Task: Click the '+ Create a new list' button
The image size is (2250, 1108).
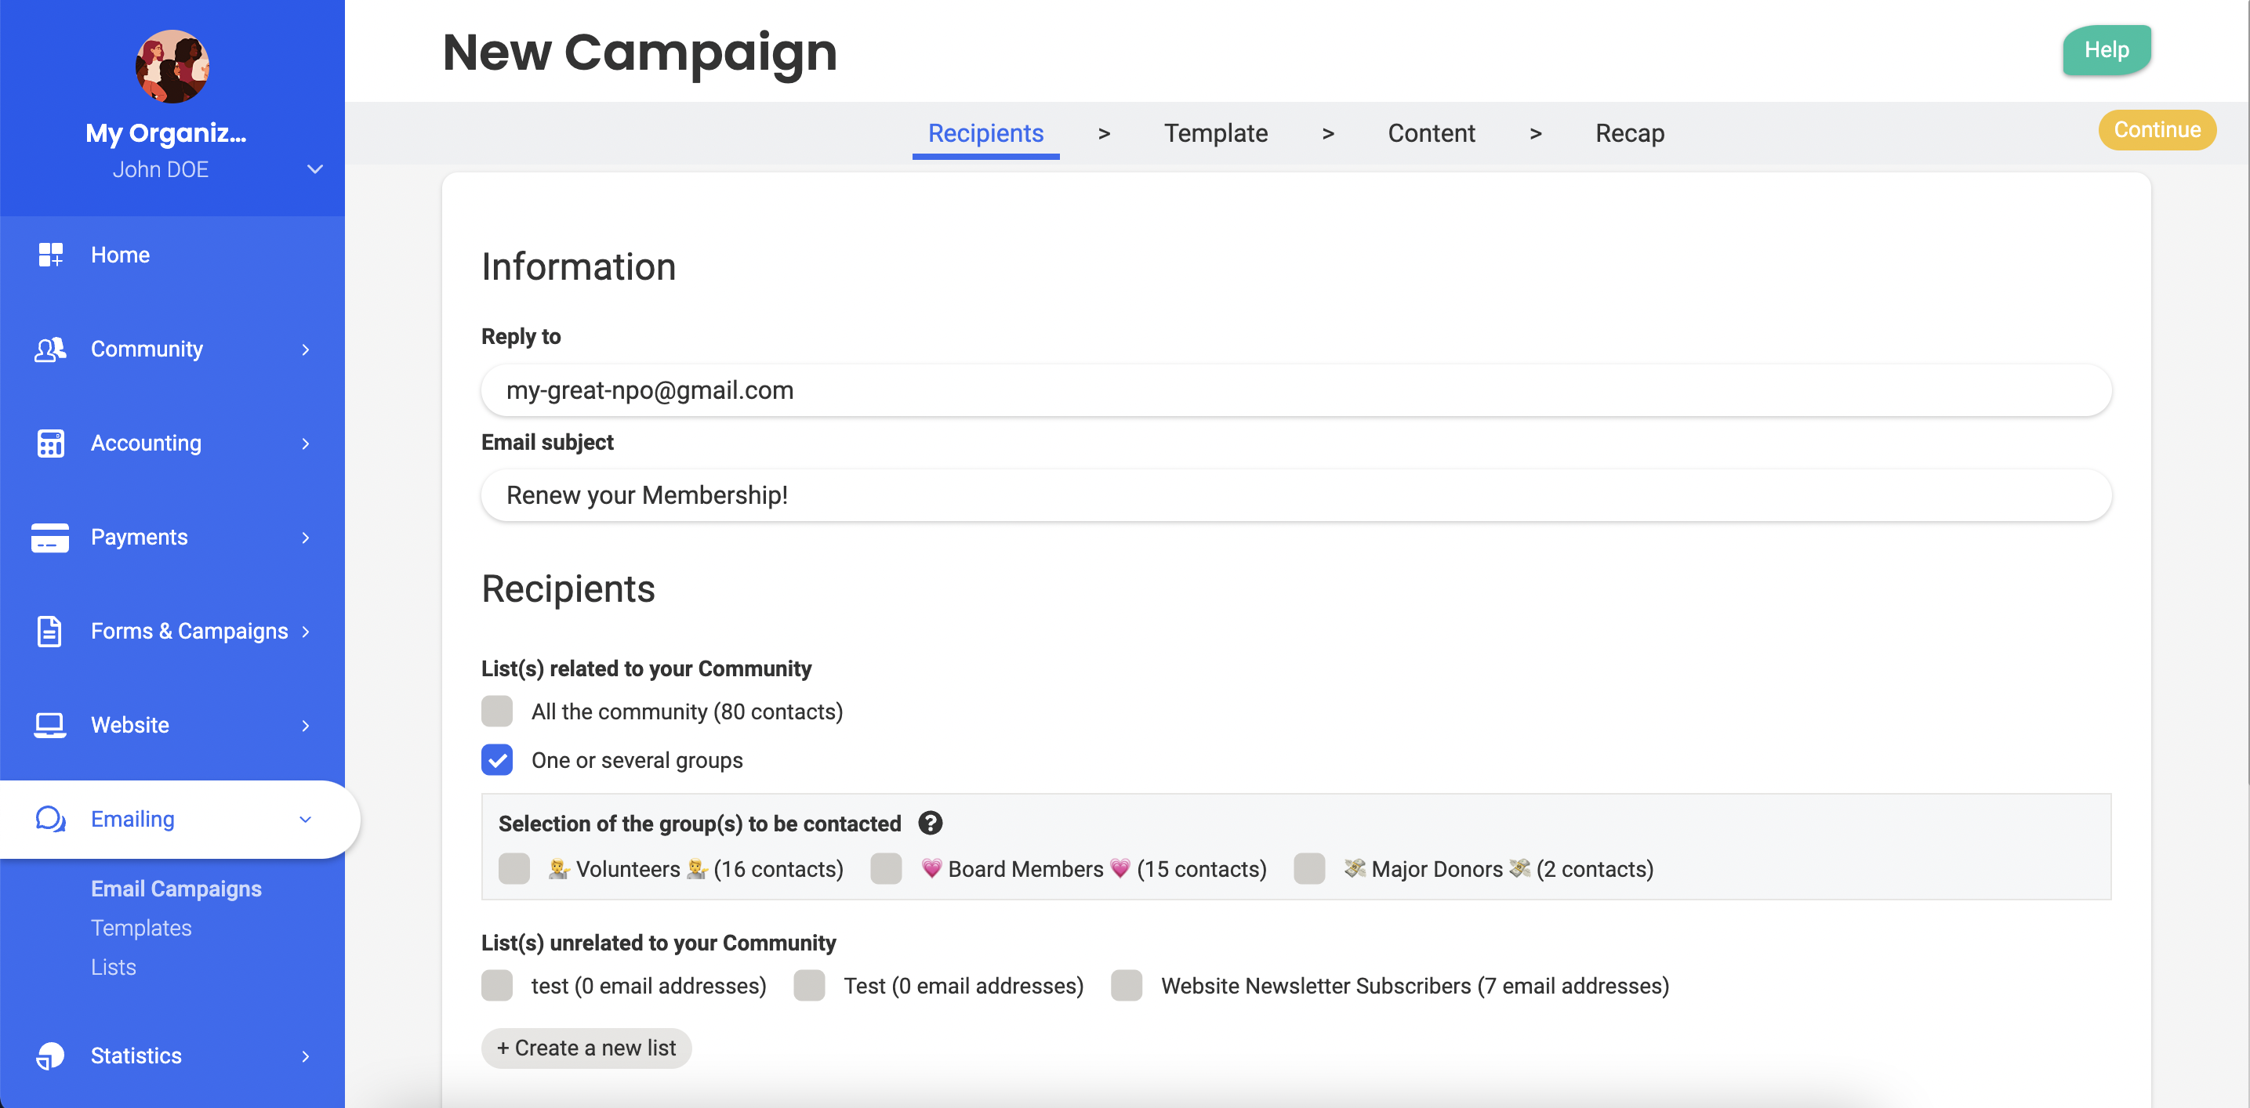Action: click(586, 1048)
